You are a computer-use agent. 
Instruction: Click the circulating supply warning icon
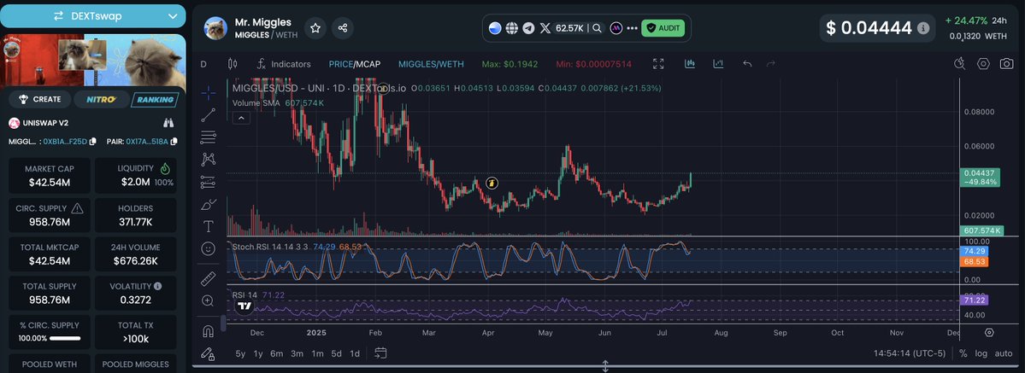[77, 208]
